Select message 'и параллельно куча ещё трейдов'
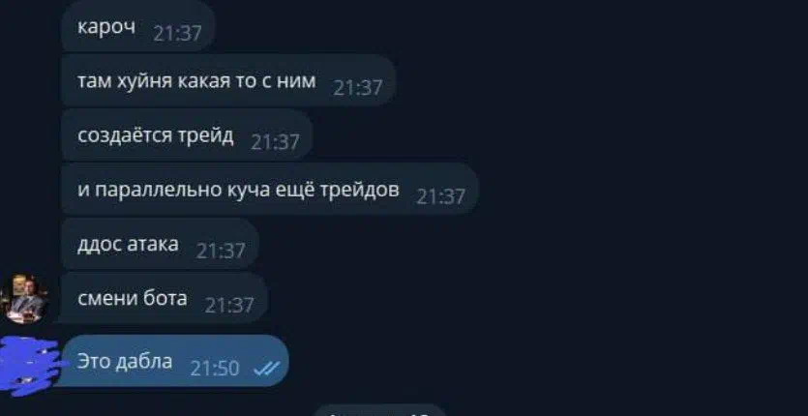Viewport: 808px width, 416px height. point(270,190)
